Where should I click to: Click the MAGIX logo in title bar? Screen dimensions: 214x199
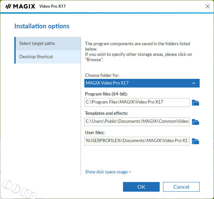coord(20,6)
